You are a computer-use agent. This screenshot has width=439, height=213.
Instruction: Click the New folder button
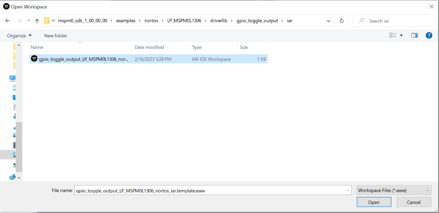(56, 35)
